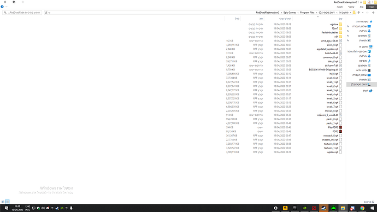Open Explorer help question mark icon

click(x=2, y=7)
